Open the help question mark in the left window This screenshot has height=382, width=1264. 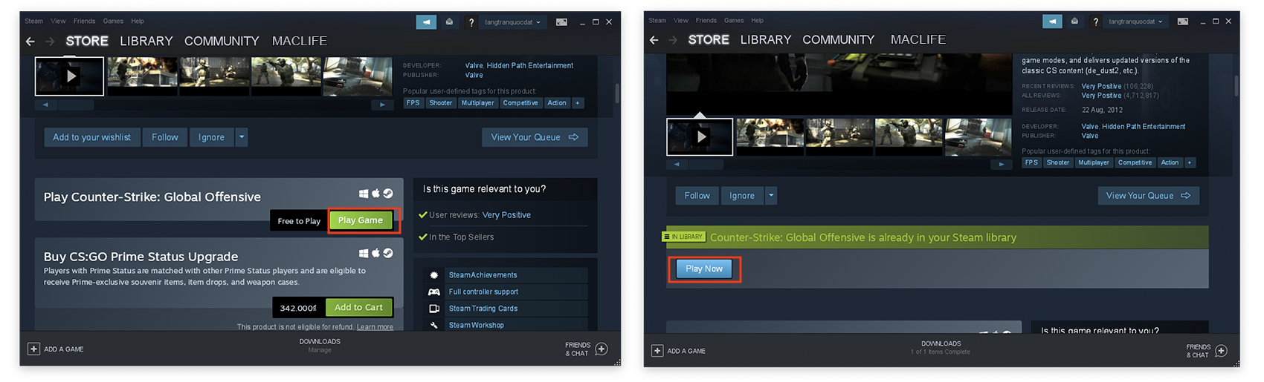[x=471, y=22]
